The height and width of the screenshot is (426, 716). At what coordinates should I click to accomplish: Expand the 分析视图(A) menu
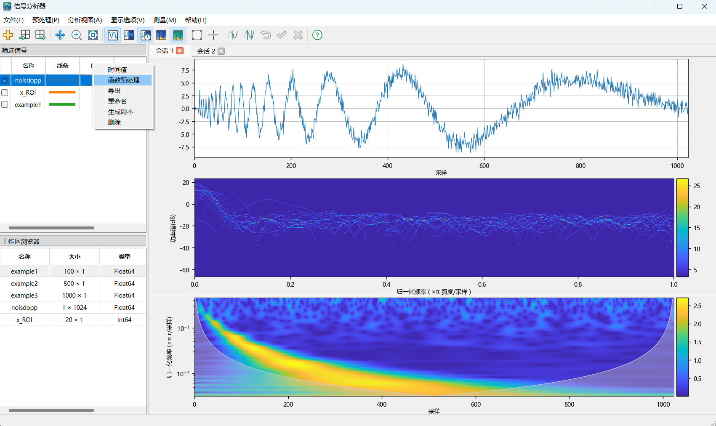pos(85,20)
